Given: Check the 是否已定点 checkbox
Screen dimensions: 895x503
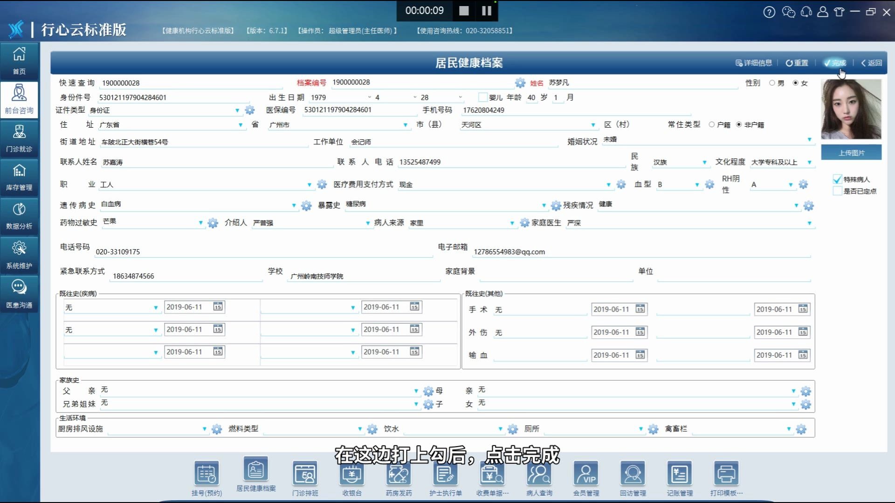Looking at the screenshot, I should [837, 191].
